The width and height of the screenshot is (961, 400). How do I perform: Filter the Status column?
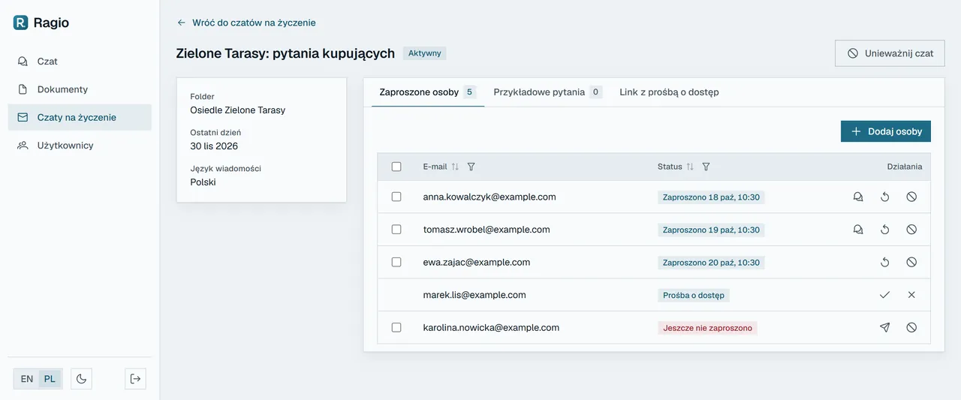tap(706, 167)
